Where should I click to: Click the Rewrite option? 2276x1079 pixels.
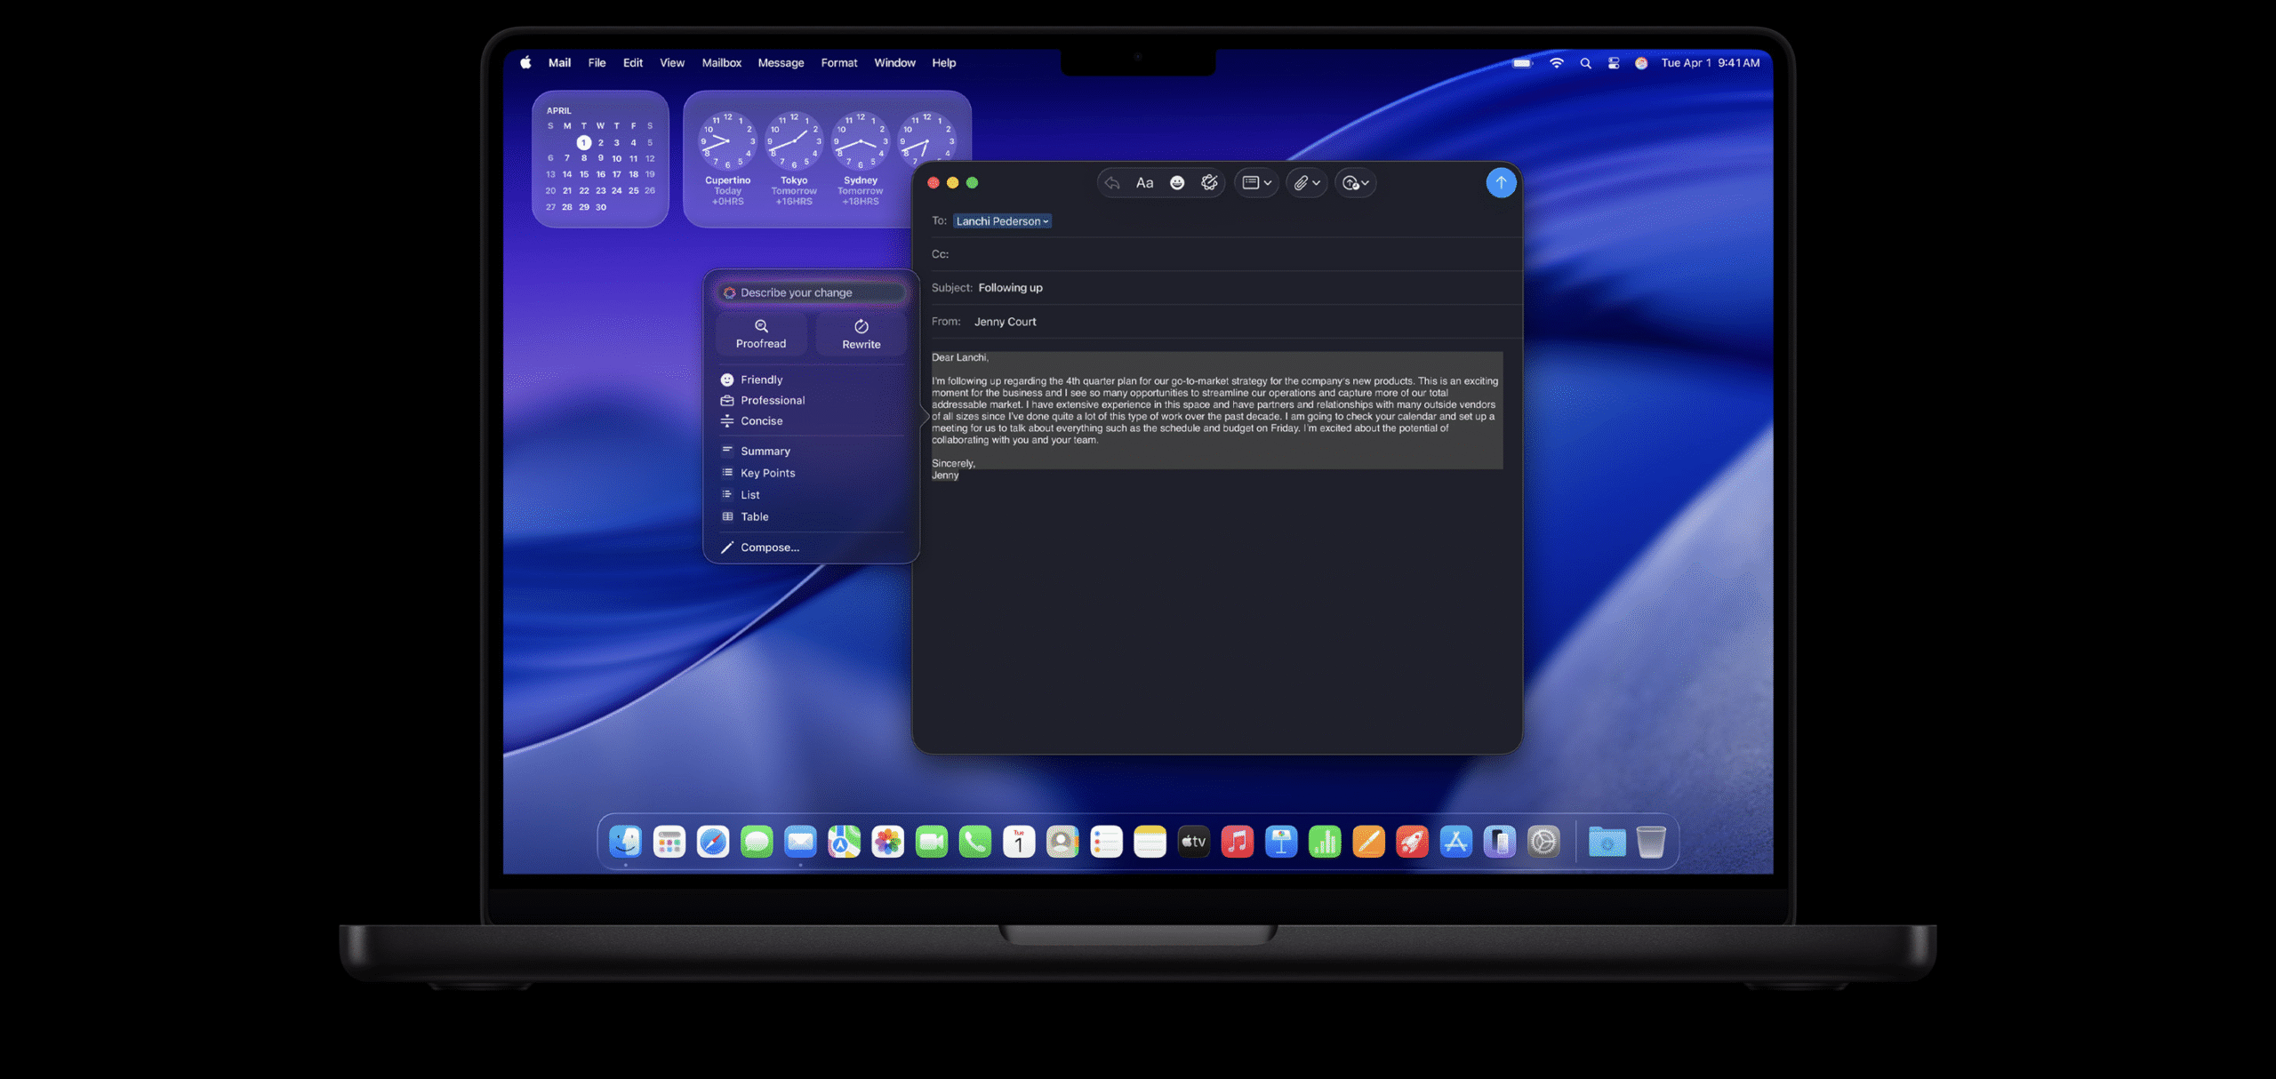coord(861,333)
